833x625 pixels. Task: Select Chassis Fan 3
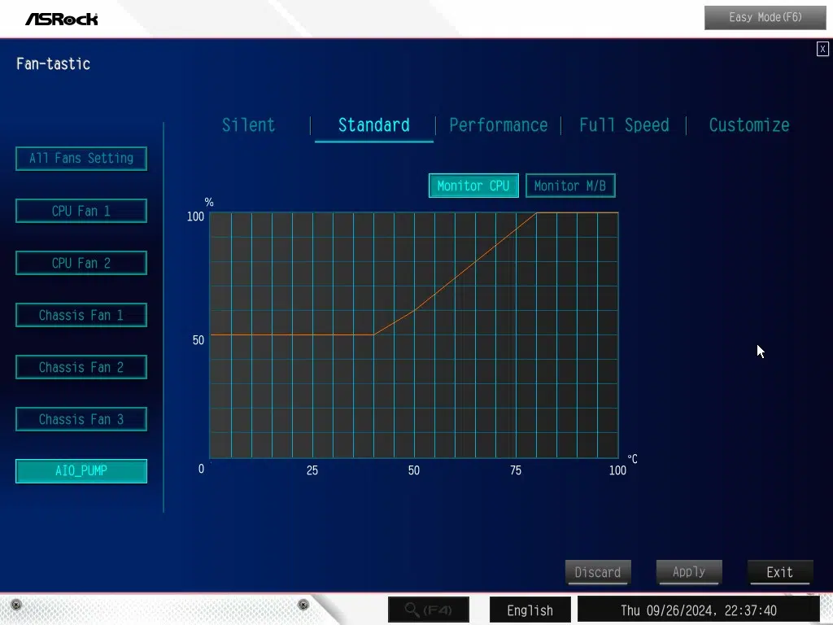pyautogui.click(x=81, y=419)
